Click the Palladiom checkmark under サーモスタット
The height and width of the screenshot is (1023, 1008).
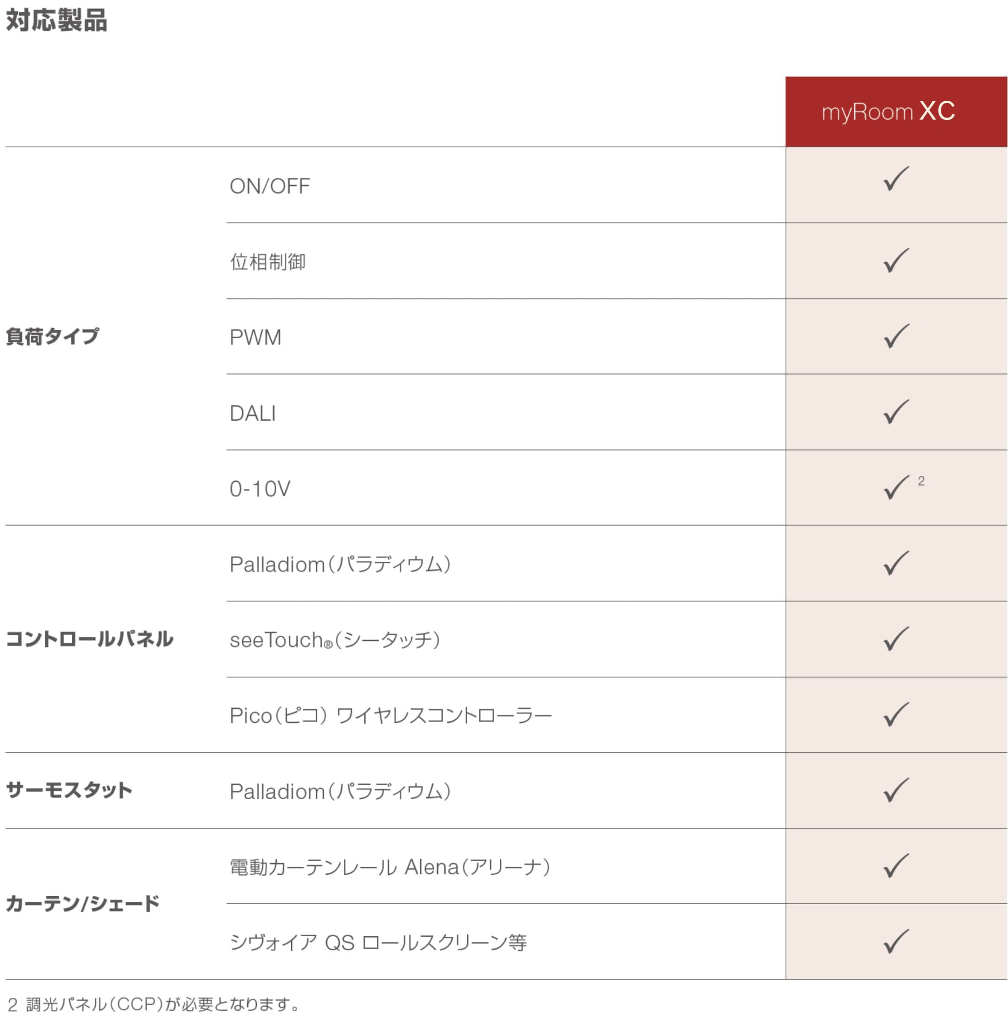pos(896,791)
